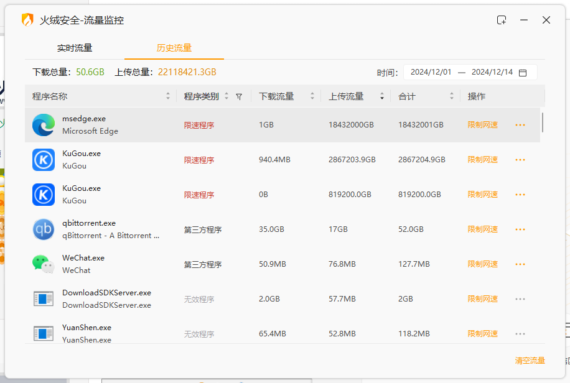
Task: Sort by 下载流量 column
Action: pyautogui.click(x=310, y=97)
